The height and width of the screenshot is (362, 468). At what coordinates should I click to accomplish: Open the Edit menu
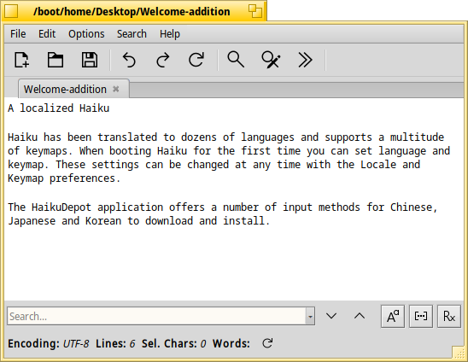pyautogui.click(x=47, y=34)
